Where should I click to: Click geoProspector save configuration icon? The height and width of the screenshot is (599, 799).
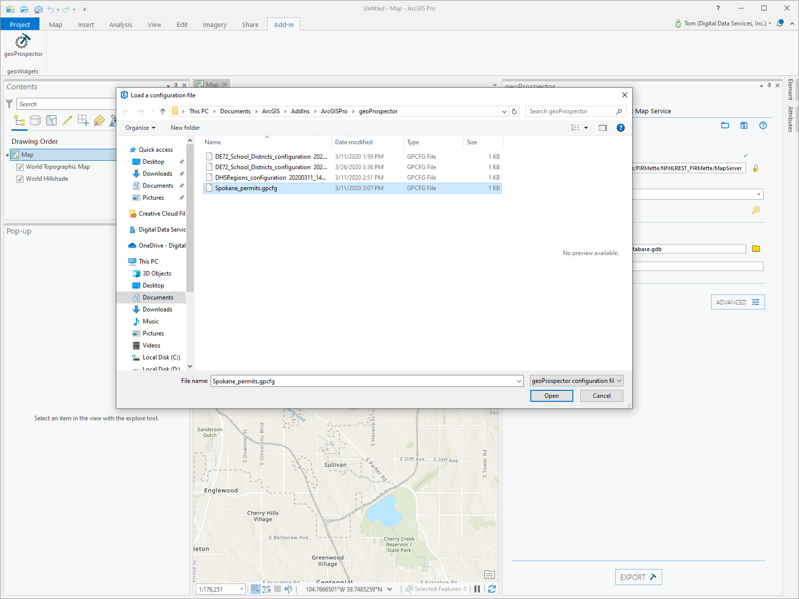(x=744, y=125)
